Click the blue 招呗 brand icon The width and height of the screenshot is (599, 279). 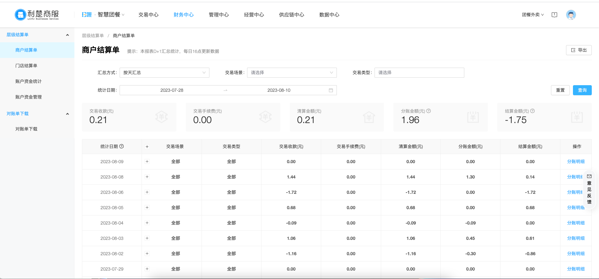pyautogui.click(x=87, y=15)
